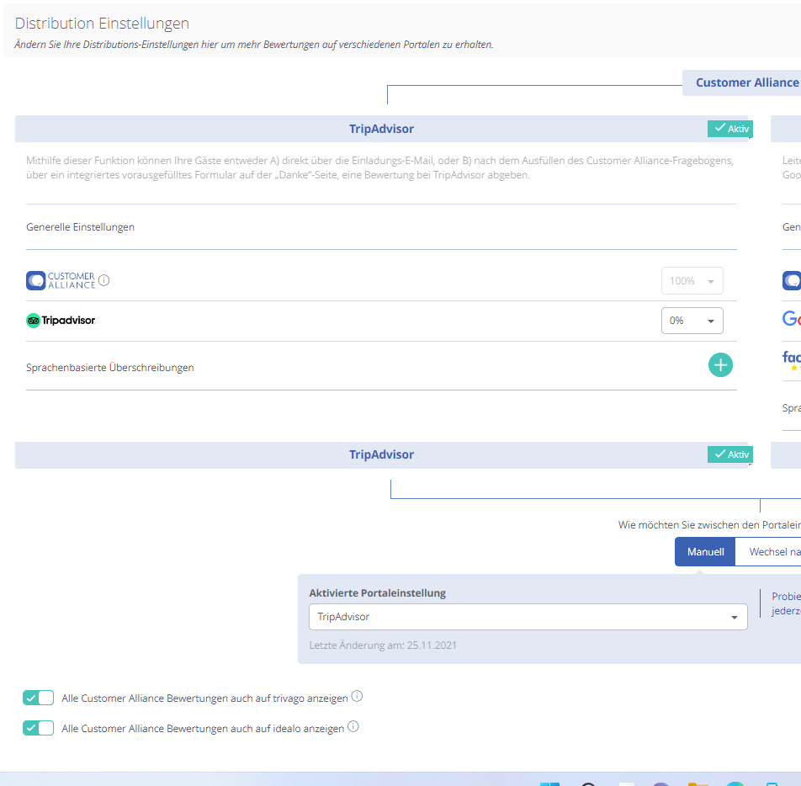Click the Sprachenbasierte Überschreibungen label
The image size is (801, 786).
(x=110, y=368)
